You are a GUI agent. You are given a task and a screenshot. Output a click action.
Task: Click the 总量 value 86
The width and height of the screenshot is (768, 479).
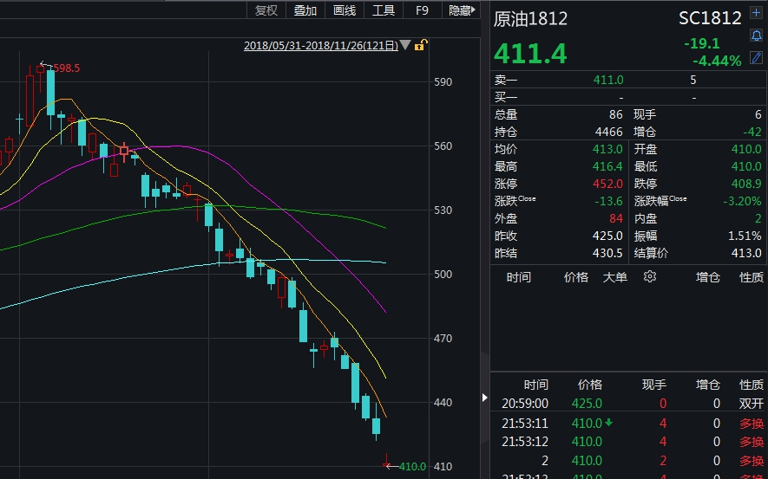pyautogui.click(x=616, y=114)
